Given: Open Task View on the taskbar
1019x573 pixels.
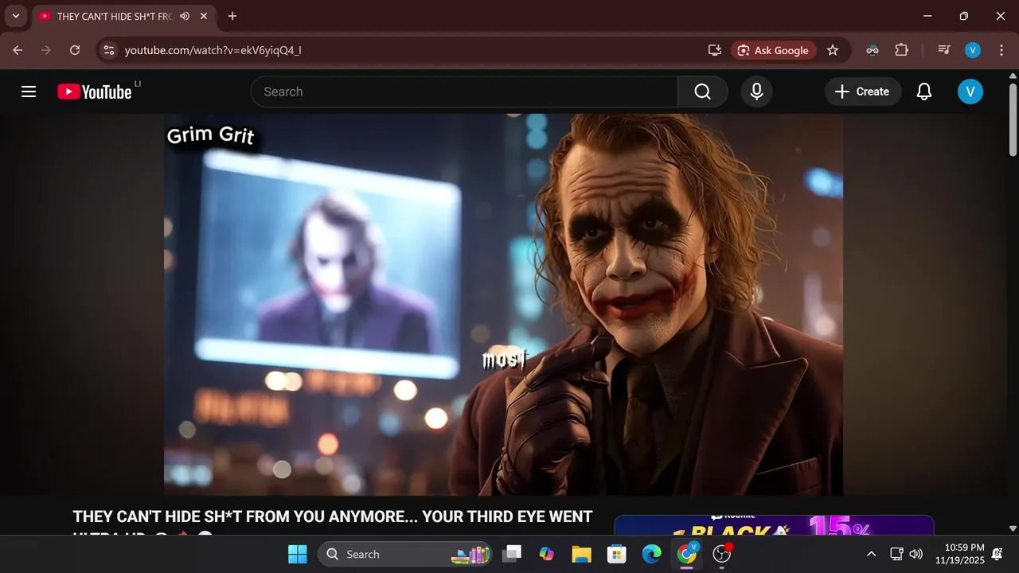Looking at the screenshot, I should point(513,554).
